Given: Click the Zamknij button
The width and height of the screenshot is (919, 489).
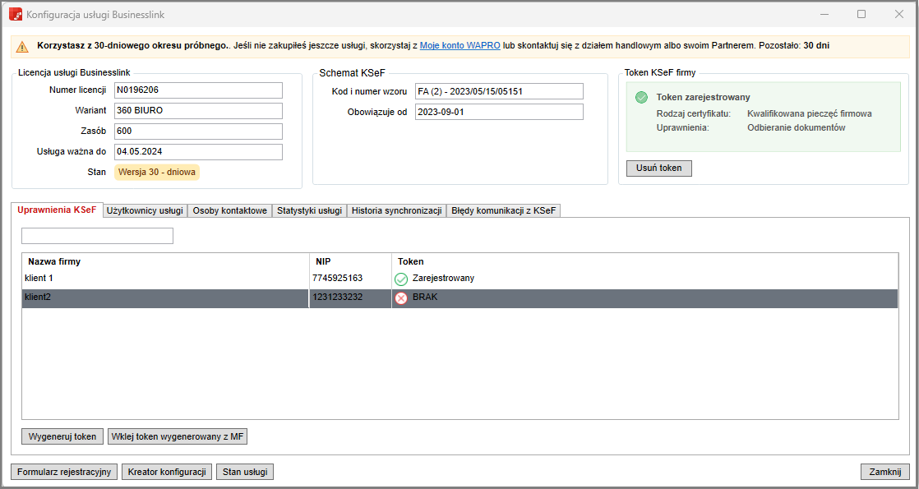Looking at the screenshot, I should [885, 472].
